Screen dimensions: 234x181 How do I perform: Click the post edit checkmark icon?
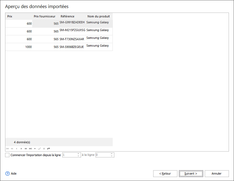pyautogui.click(x=39, y=149)
